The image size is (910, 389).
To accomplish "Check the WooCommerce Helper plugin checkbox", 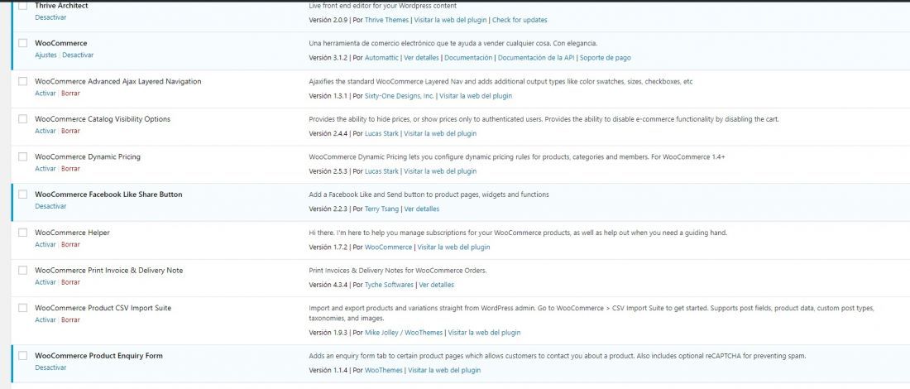I will (22, 233).
